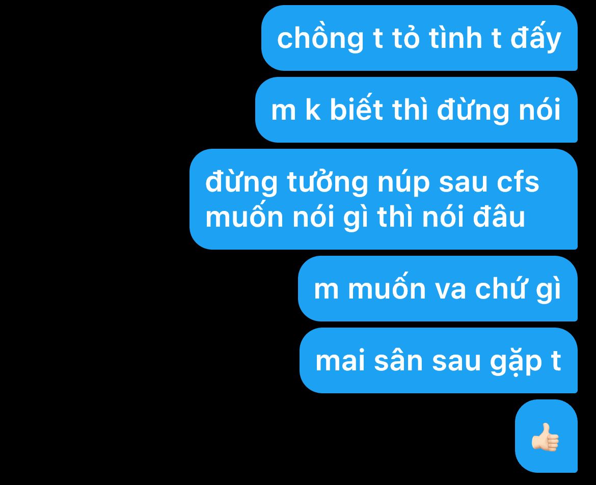Click the word "núp" in the third message
Viewport: 596px width, 485px height.
[403, 182]
